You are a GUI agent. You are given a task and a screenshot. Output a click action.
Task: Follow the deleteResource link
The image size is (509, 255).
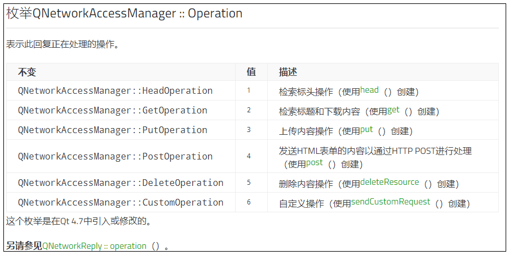click(390, 182)
